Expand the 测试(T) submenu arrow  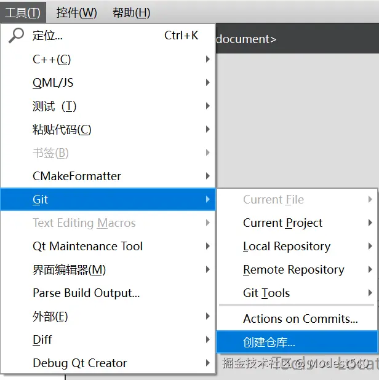point(208,106)
